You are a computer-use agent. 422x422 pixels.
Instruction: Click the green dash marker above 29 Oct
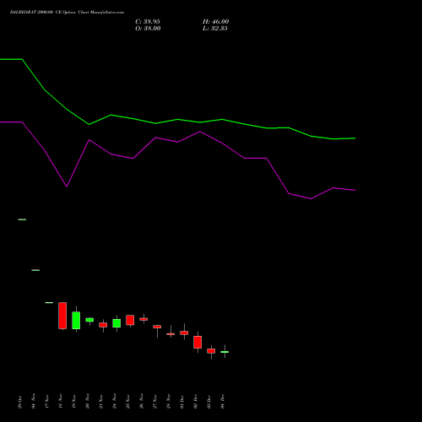[22, 219]
